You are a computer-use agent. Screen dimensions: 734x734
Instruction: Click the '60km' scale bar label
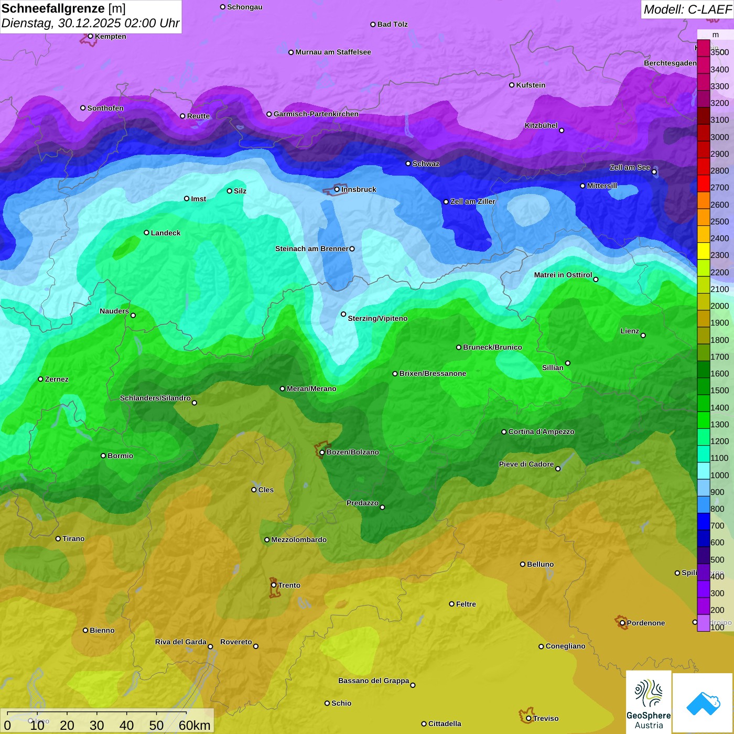(195, 725)
